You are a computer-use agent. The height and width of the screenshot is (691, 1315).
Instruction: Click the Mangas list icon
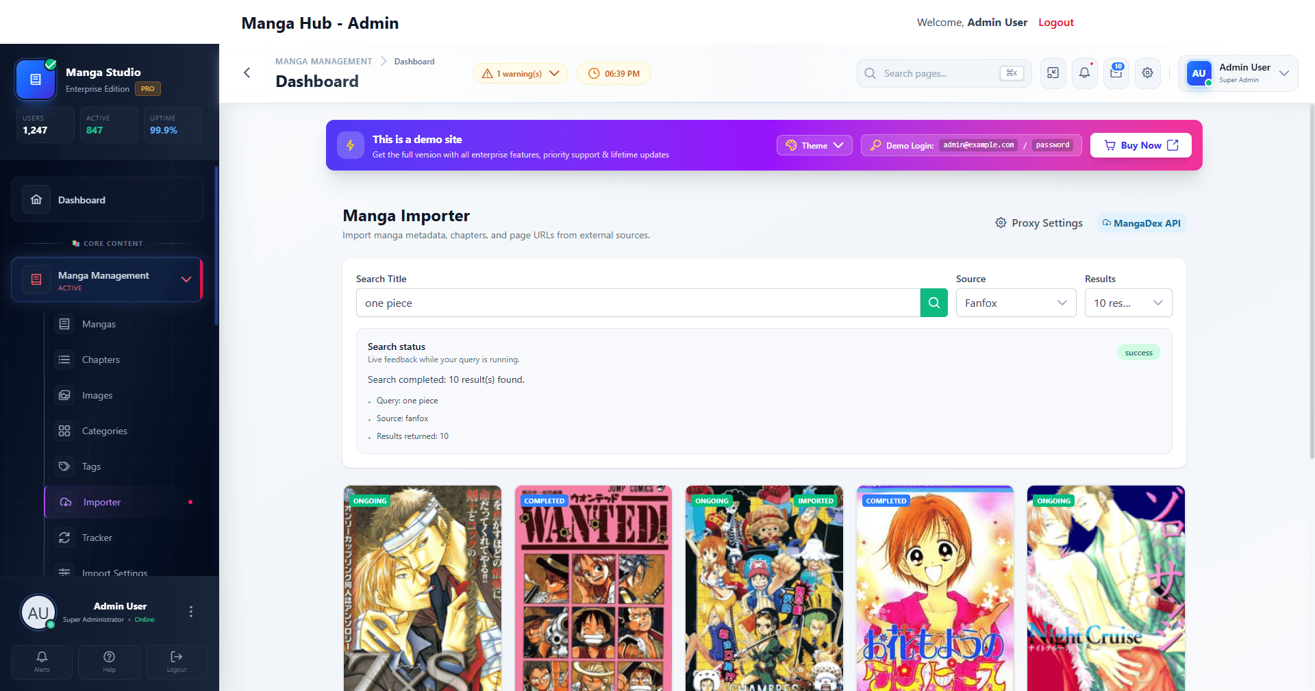pyautogui.click(x=64, y=324)
